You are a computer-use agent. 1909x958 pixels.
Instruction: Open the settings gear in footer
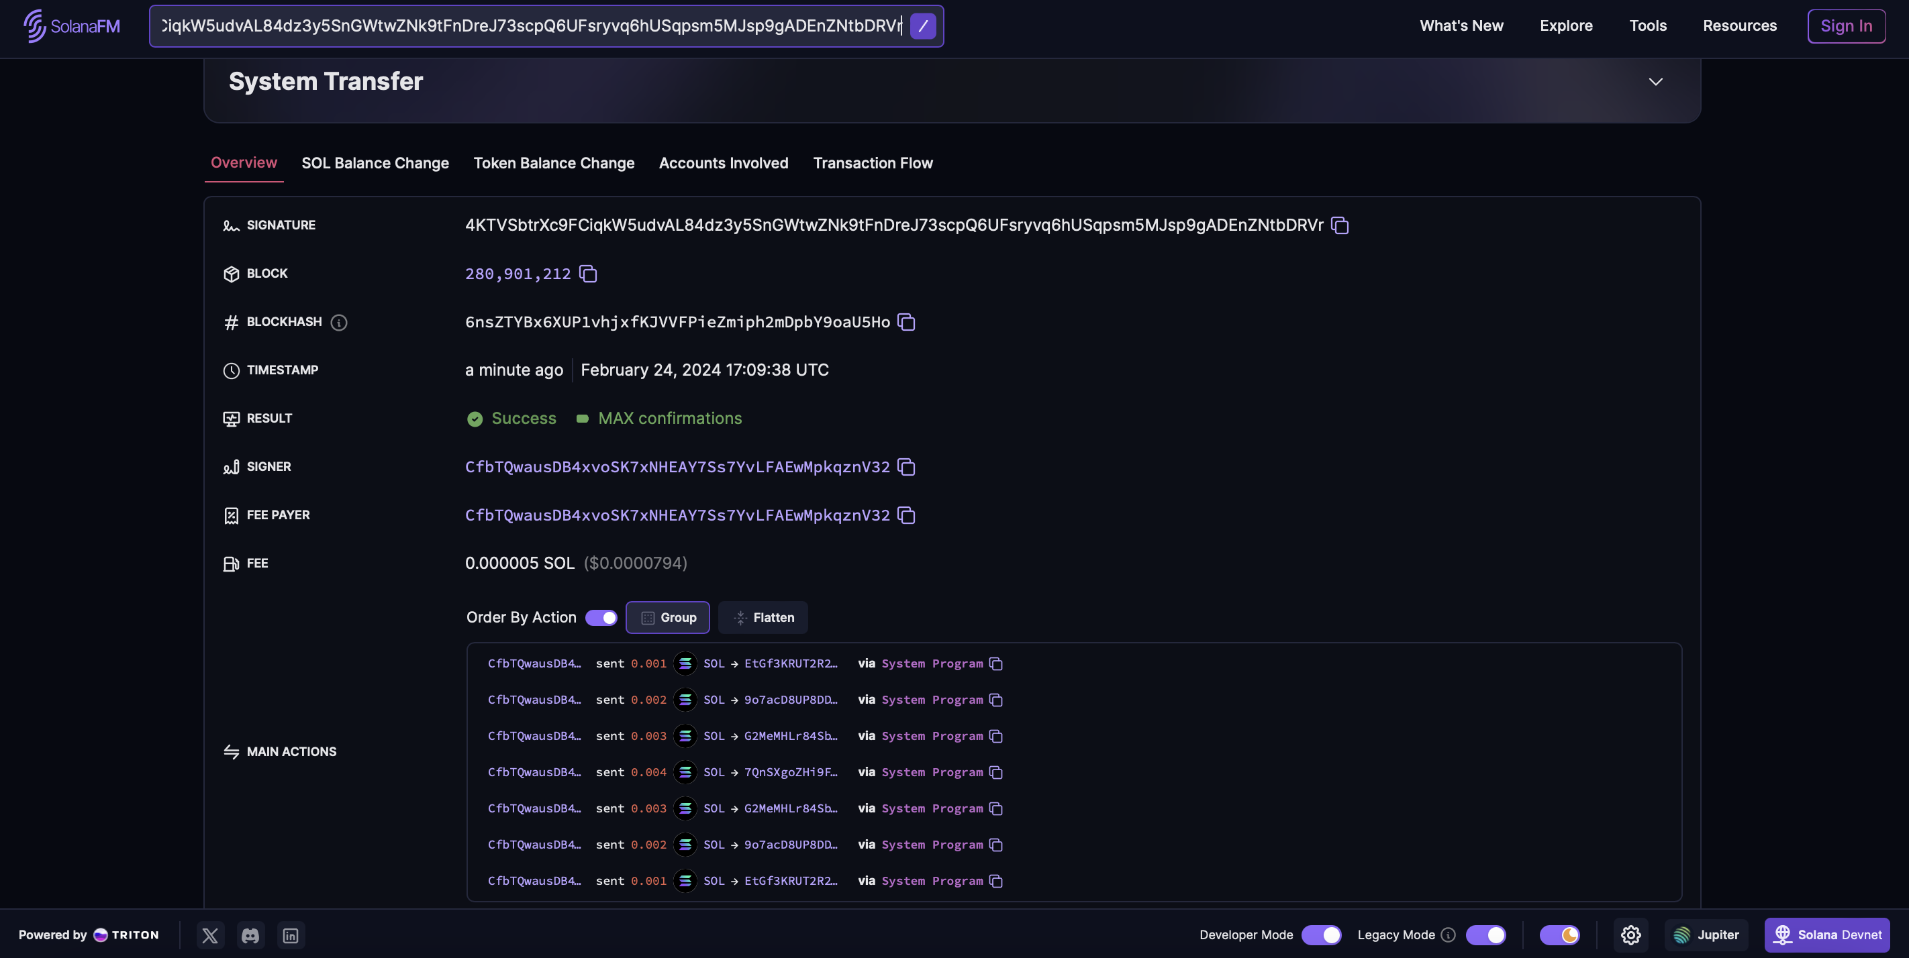point(1630,935)
